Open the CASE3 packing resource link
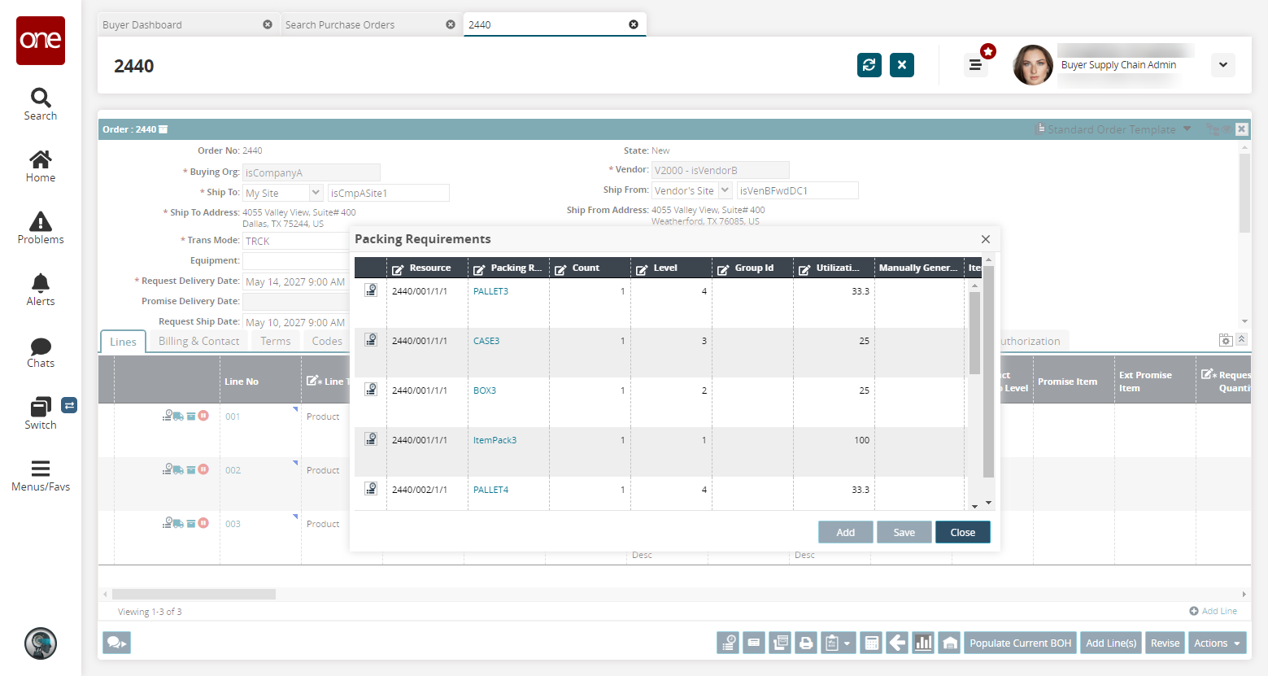 (486, 341)
